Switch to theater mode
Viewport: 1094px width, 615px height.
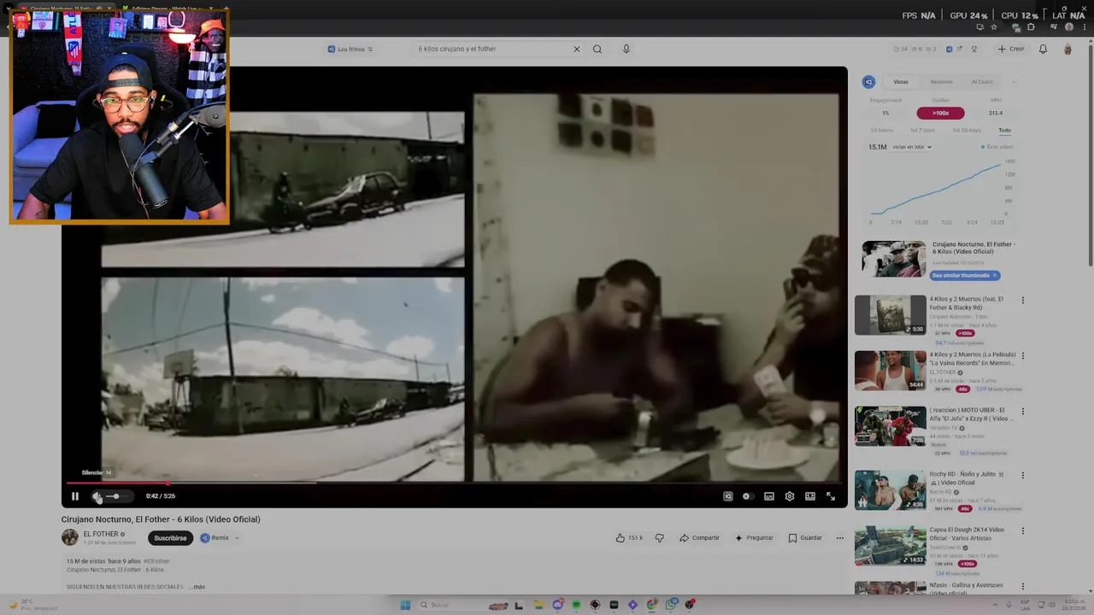810,496
